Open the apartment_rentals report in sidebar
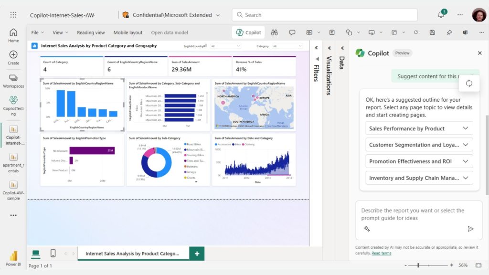 tap(13, 163)
